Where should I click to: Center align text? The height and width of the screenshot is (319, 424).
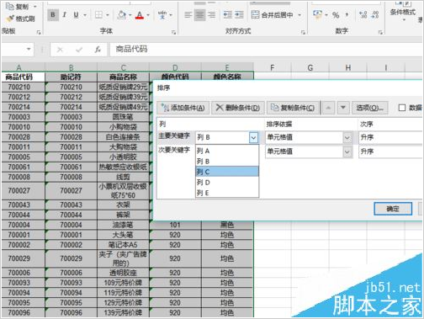(x=199, y=14)
